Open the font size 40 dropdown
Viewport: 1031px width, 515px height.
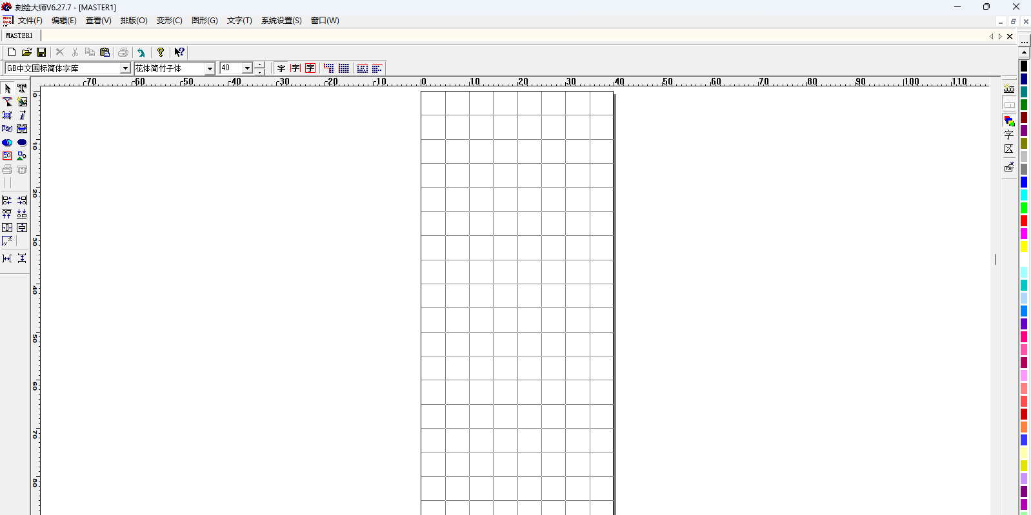coord(246,68)
